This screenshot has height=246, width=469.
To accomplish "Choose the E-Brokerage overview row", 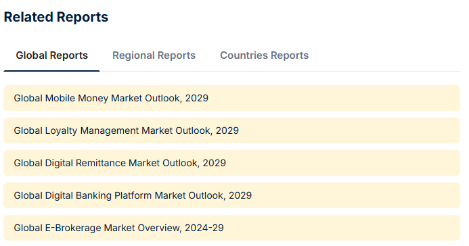I will (232, 228).
